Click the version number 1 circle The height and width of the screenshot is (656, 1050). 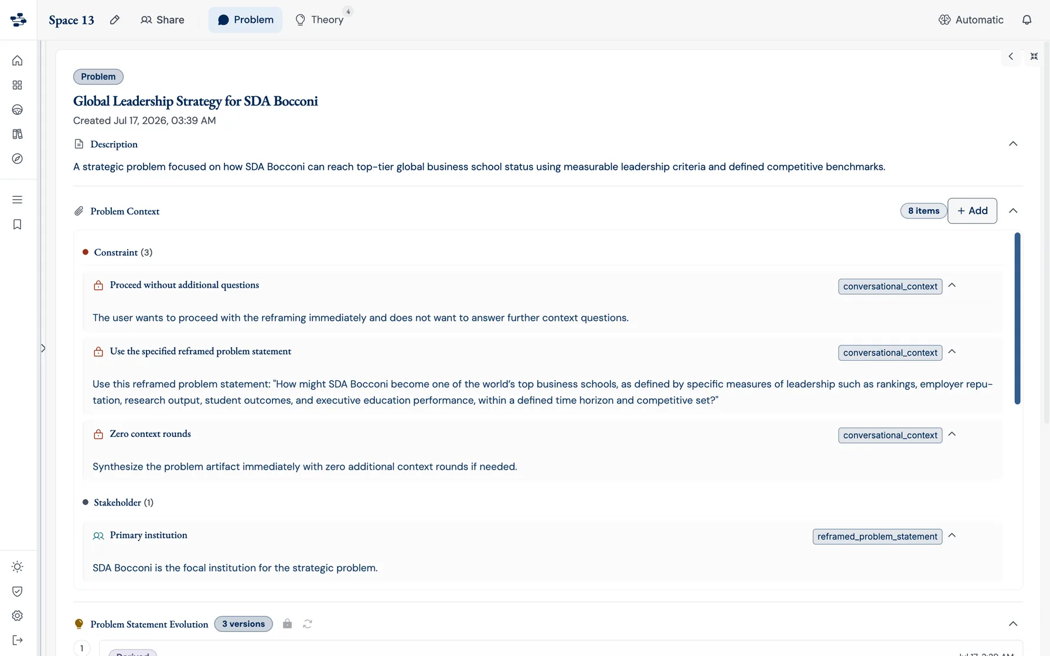pos(82,648)
